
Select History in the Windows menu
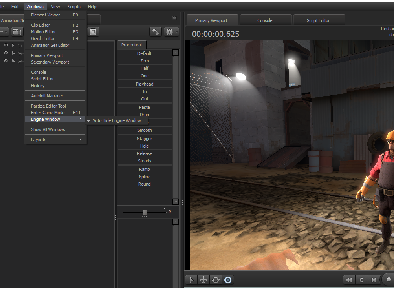(55, 86)
